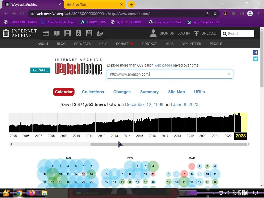The image size is (264, 198).
Task: Open the CONTACT menu item
Action: [150, 44]
